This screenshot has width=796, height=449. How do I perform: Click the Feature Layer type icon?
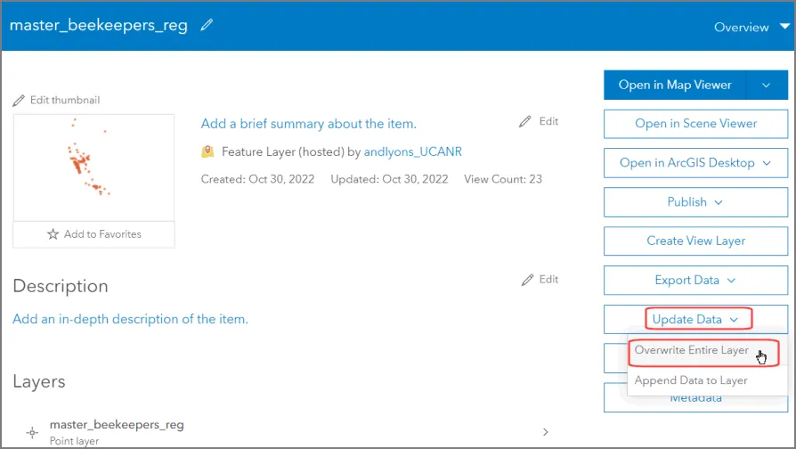pos(207,152)
